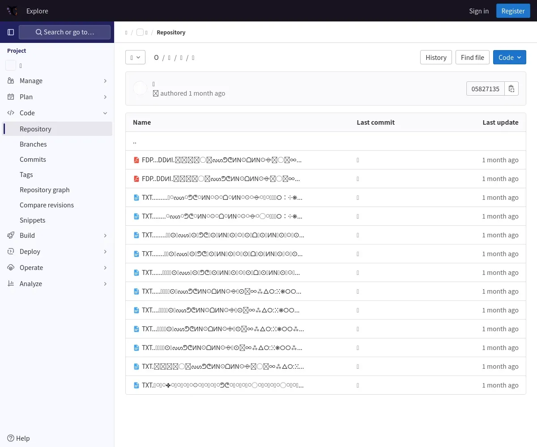Screen dimensions: 537x447
Task: Open Branches in the sidebar
Action: click(57, 144)
